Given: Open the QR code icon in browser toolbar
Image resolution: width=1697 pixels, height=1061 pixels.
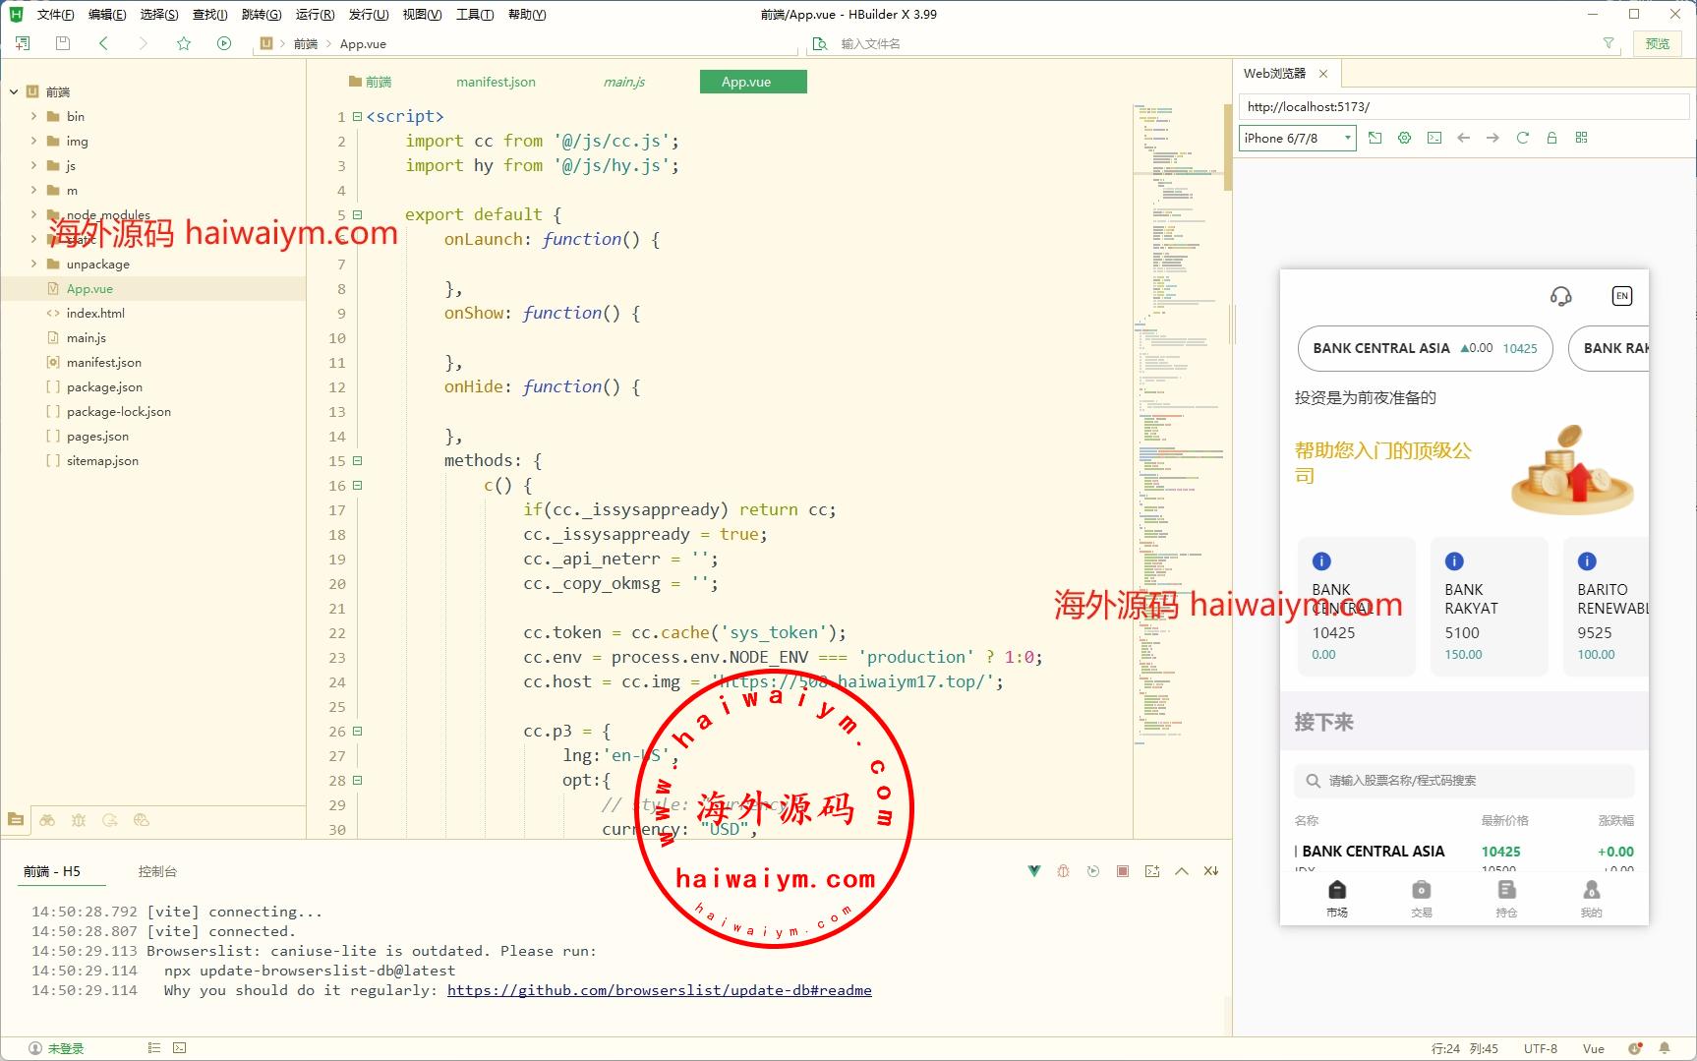Looking at the screenshot, I should point(1581,138).
